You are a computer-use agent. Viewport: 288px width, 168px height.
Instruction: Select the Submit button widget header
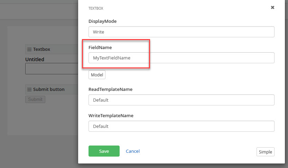[x=52, y=90]
